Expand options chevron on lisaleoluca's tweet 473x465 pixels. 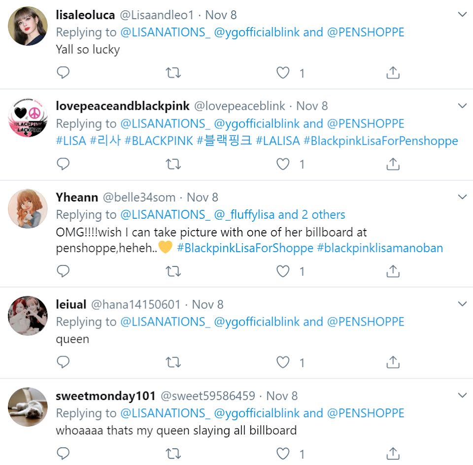point(462,14)
